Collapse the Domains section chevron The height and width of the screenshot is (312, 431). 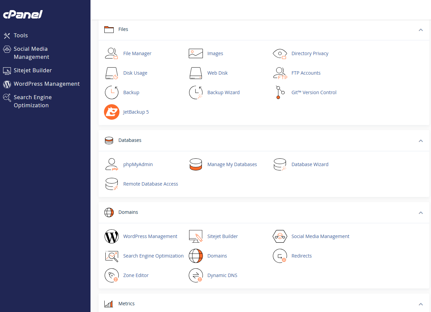coord(421,212)
